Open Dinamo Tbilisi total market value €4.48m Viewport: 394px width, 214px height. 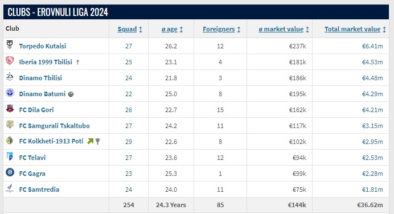[x=372, y=78]
